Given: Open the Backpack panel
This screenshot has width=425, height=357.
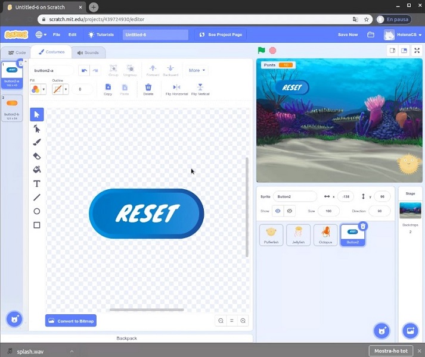Looking at the screenshot, I should tap(126, 338).
